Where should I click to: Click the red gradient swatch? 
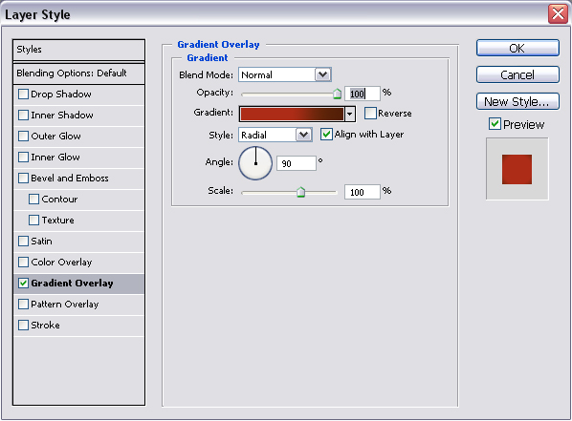pos(292,114)
